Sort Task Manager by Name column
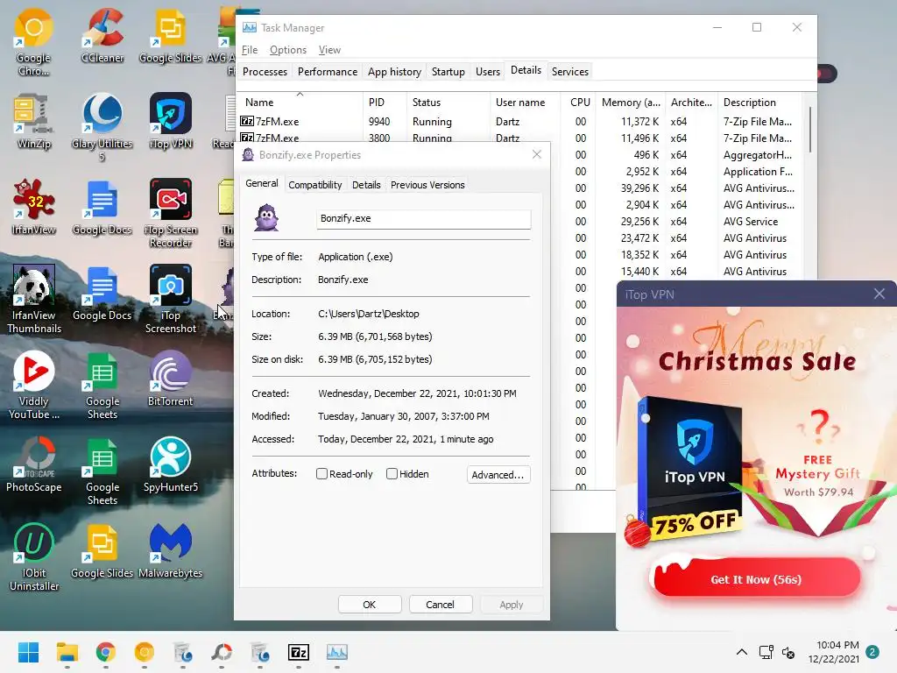897x673 pixels. pos(300,102)
